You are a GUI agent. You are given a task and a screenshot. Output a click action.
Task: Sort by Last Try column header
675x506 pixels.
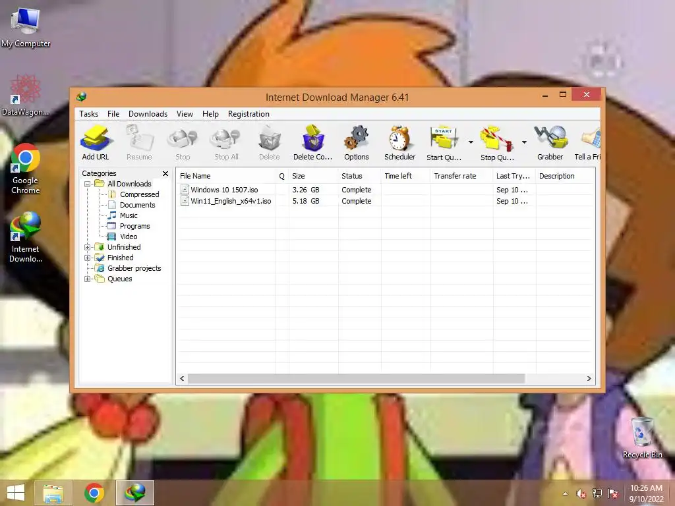point(514,176)
